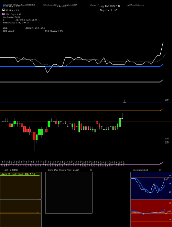This screenshot has width=172, height=227.
Task: Click the rotated 76.59 label in Stochastics chart
Action: [x=167, y=179]
